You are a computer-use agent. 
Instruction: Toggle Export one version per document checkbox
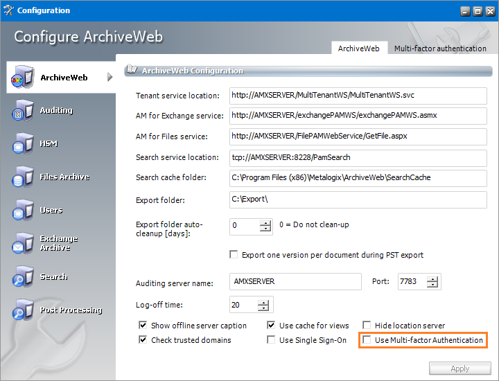point(234,254)
